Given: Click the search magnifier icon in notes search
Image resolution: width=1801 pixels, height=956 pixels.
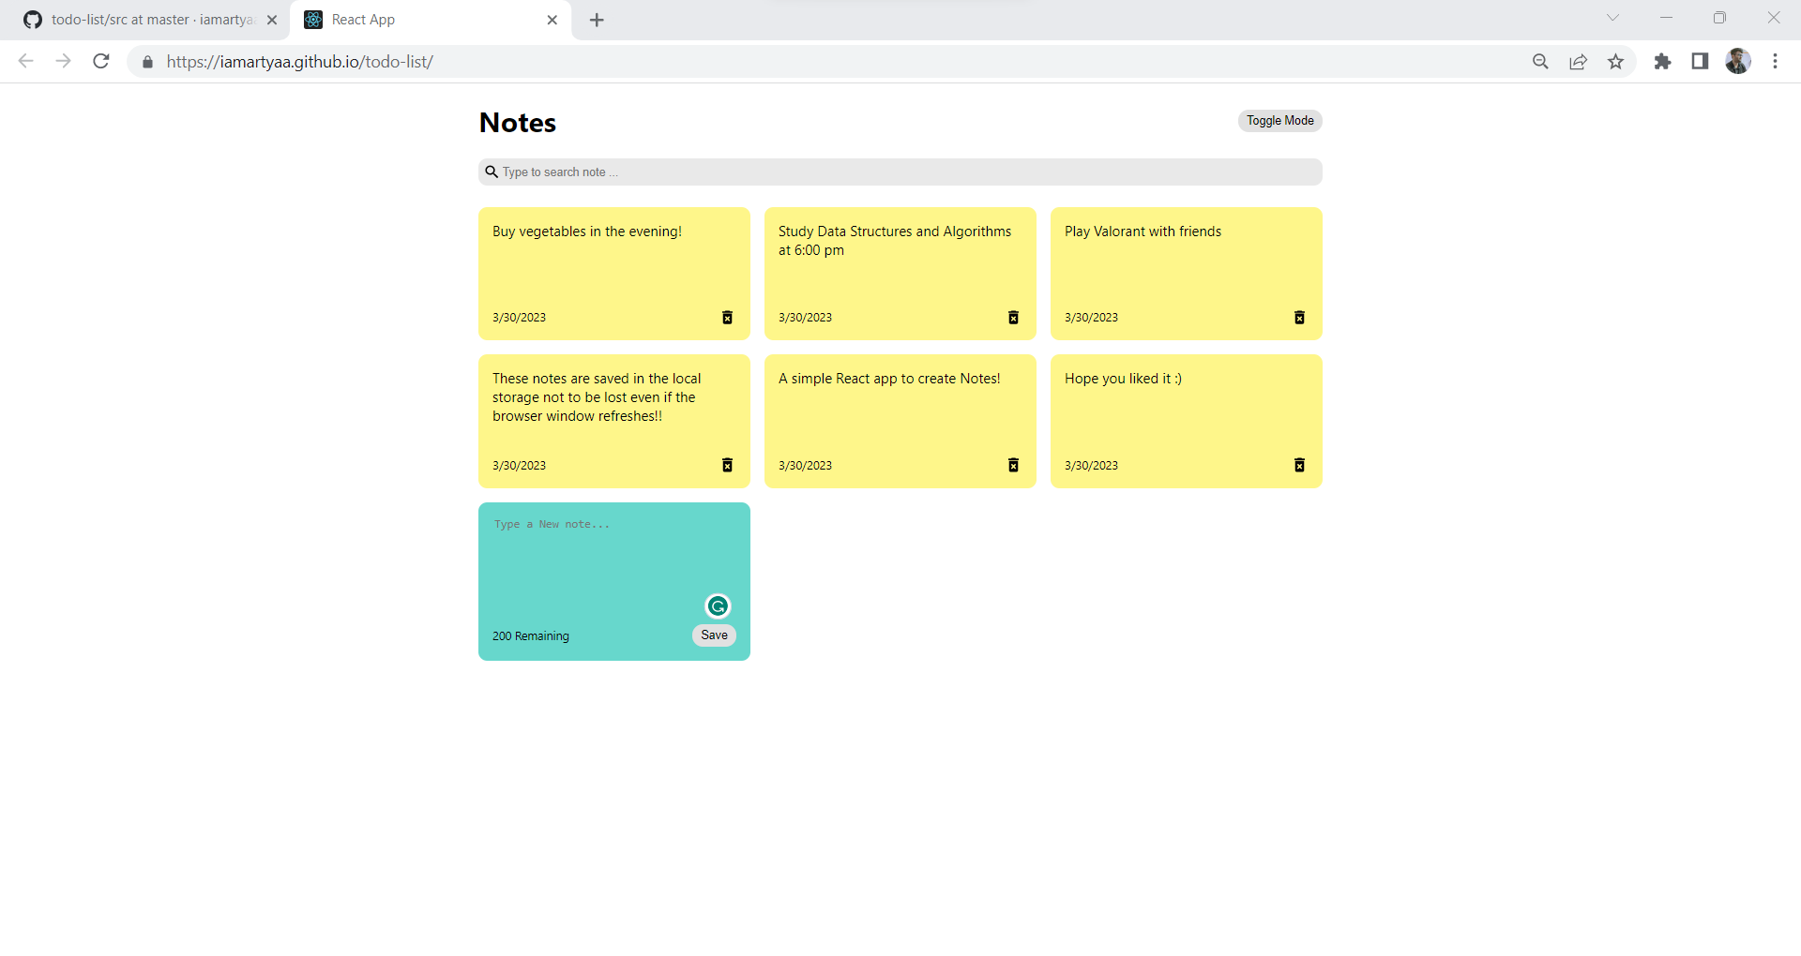Looking at the screenshot, I should (x=492, y=172).
